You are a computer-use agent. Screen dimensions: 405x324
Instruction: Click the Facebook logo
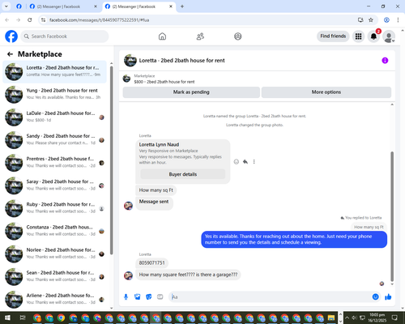coord(11,36)
